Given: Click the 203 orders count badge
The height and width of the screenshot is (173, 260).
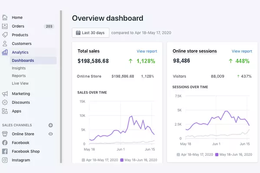Looking at the screenshot, I should coord(49,26).
